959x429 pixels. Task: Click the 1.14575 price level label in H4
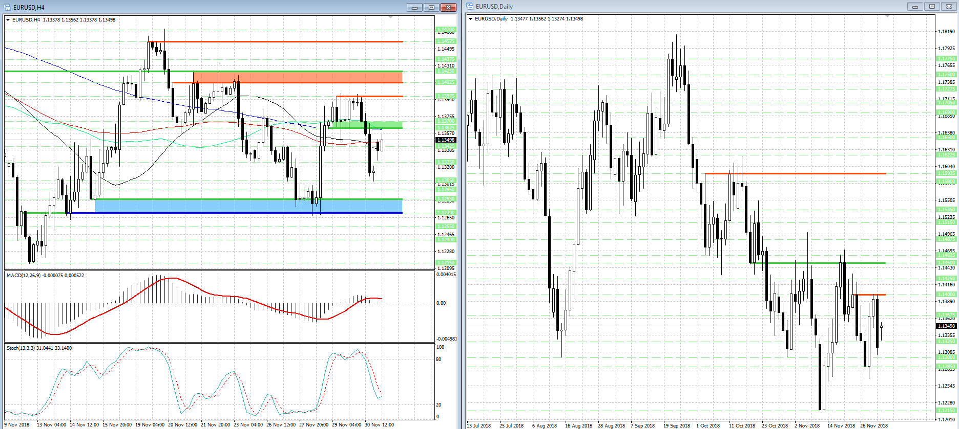[x=446, y=41]
